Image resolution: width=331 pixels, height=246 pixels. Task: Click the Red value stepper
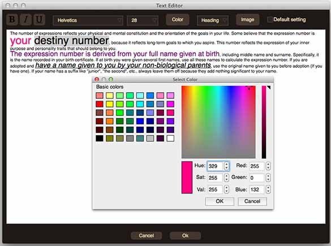268,166
